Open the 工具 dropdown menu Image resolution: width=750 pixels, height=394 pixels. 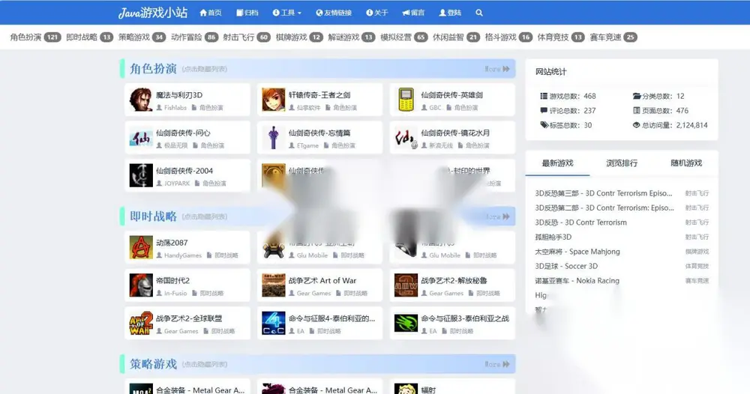point(287,13)
